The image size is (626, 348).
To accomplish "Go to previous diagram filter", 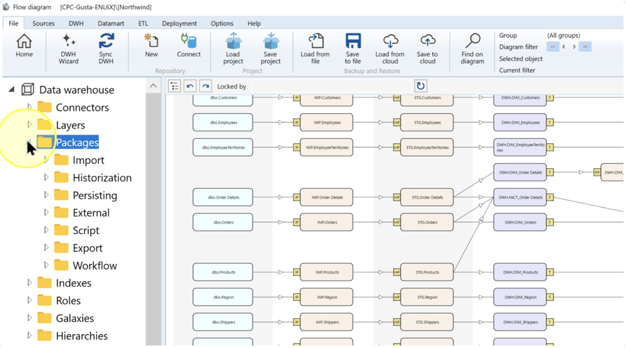I will tap(563, 47).
